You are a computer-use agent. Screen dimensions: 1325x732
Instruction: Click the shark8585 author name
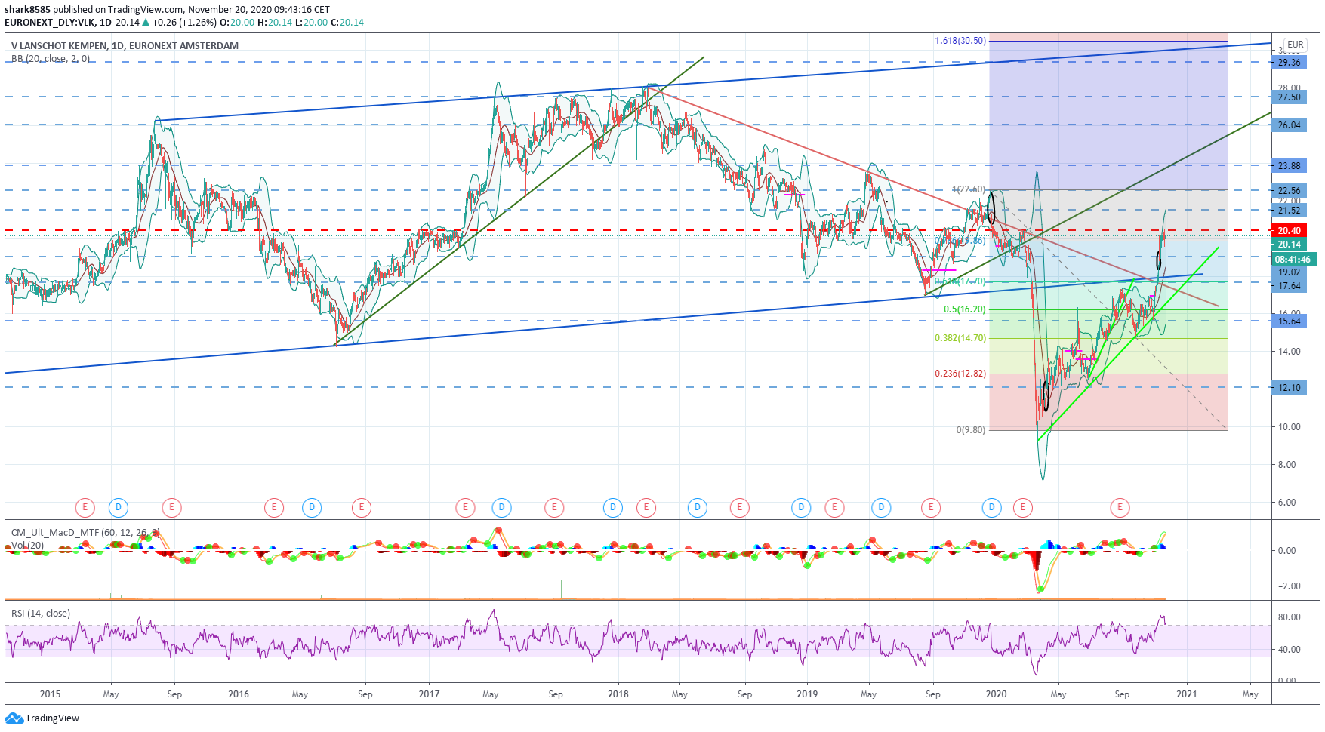(x=27, y=10)
